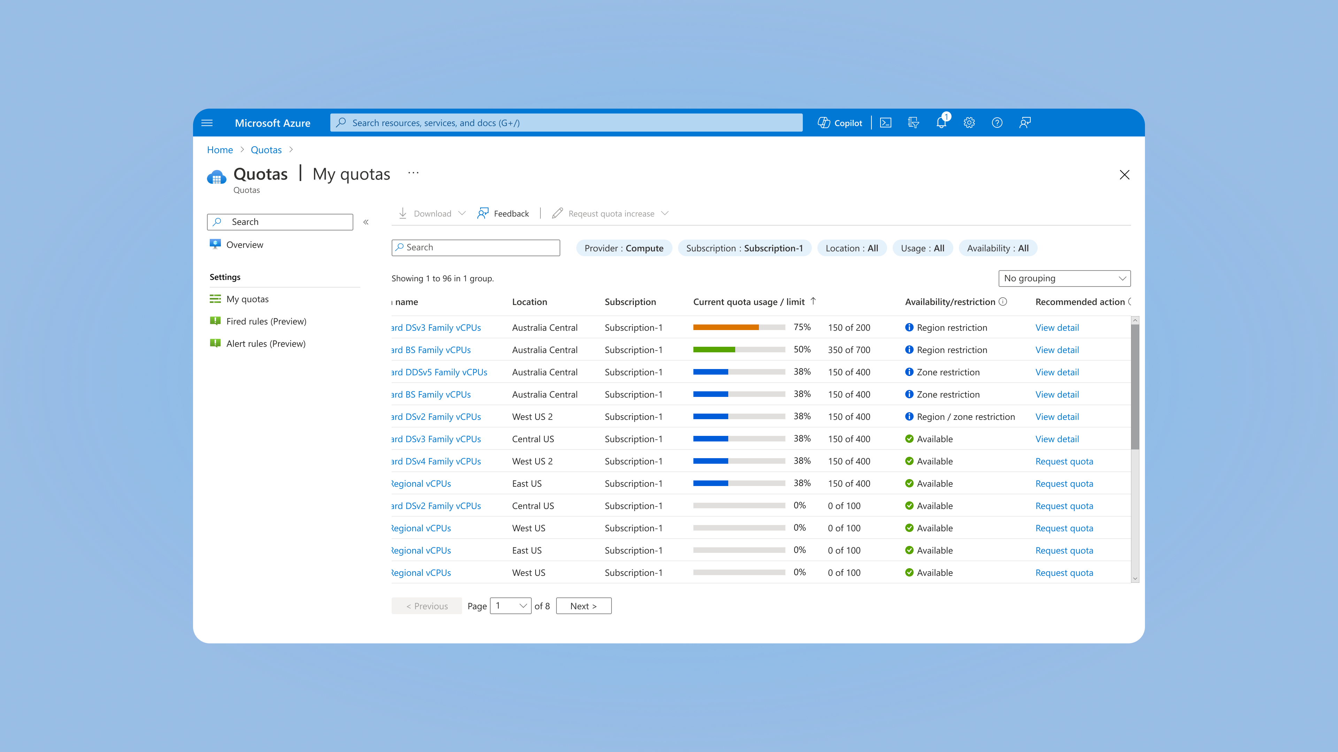The width and height of the screenshot is (1338, 752).
Task: Click Request quota for DSv4 West US 2
Action: point(1064,461)
